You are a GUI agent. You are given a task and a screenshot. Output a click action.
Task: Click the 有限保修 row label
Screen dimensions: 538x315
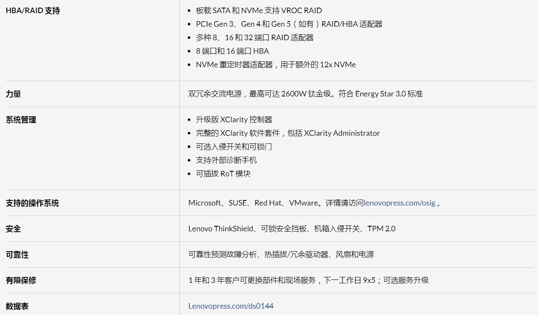coord(21,280)
